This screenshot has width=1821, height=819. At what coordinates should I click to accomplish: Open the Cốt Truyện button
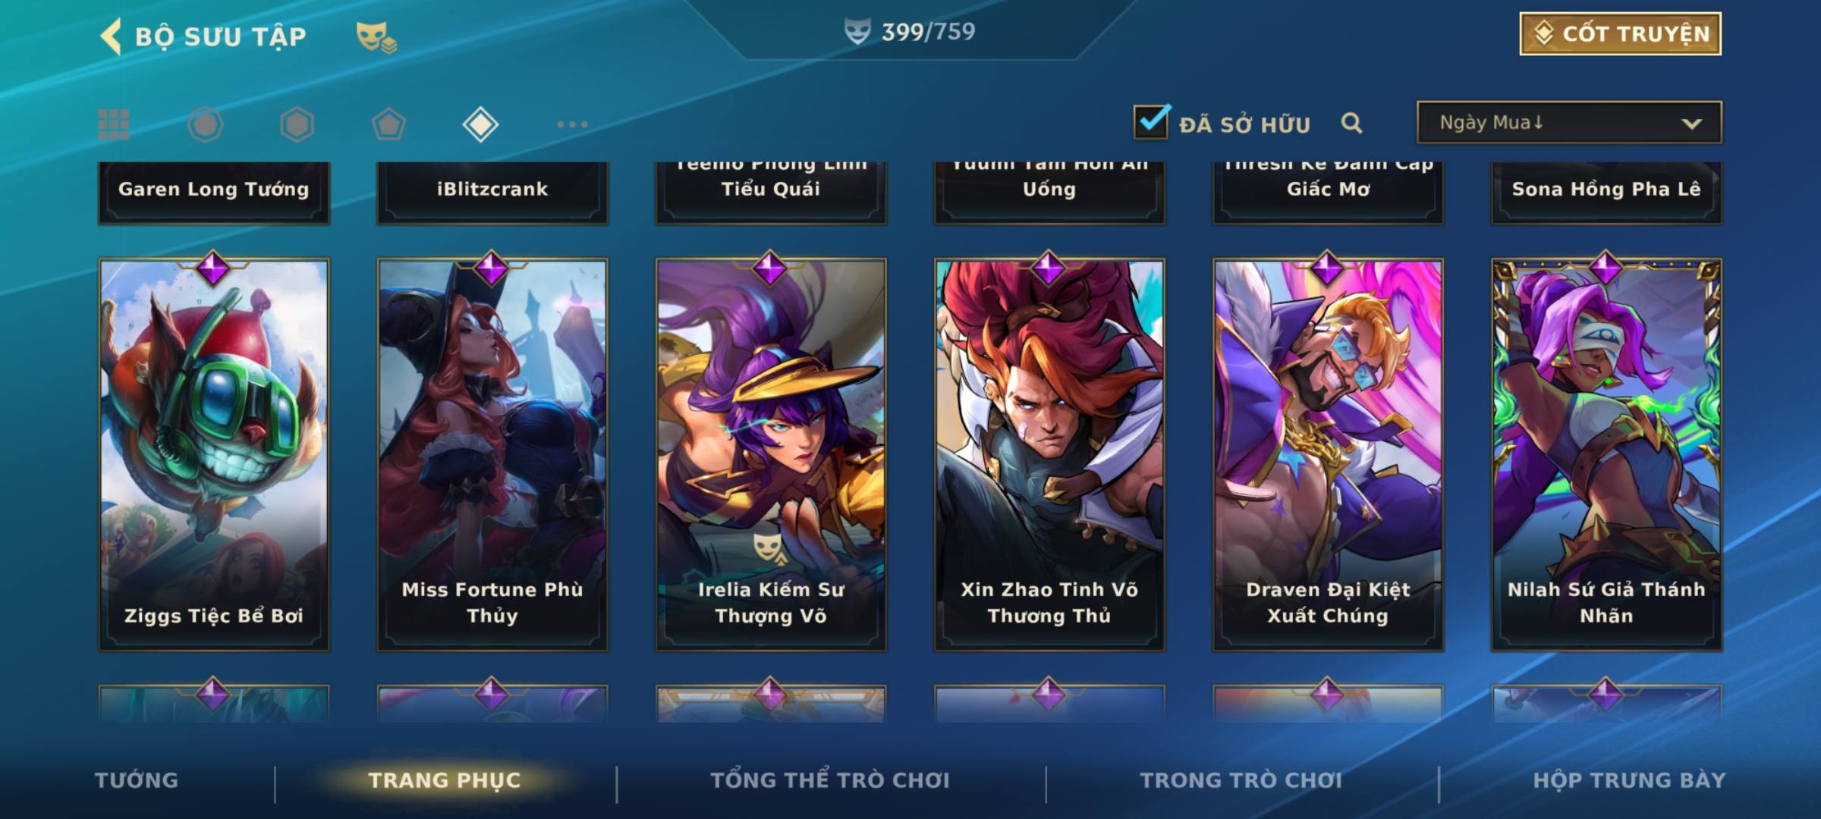pos(1620,34)
